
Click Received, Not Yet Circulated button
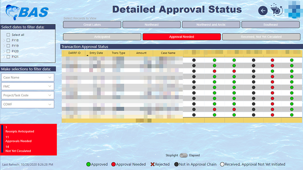(x=261, y=37)
